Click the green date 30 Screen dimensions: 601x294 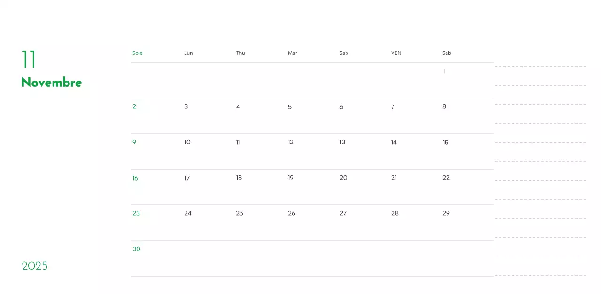[136, 249]
